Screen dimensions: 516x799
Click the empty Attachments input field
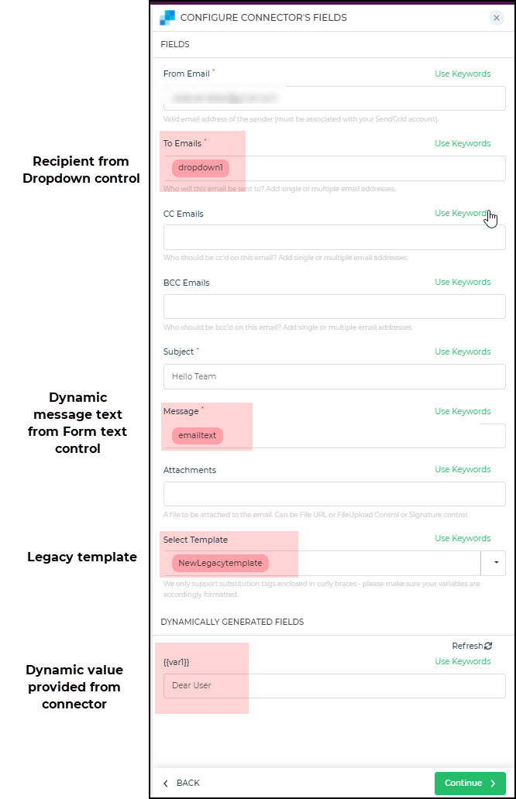click(333, 494)
